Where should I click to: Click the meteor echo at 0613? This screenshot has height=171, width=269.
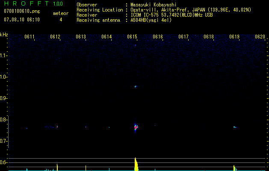click(86, 127)
